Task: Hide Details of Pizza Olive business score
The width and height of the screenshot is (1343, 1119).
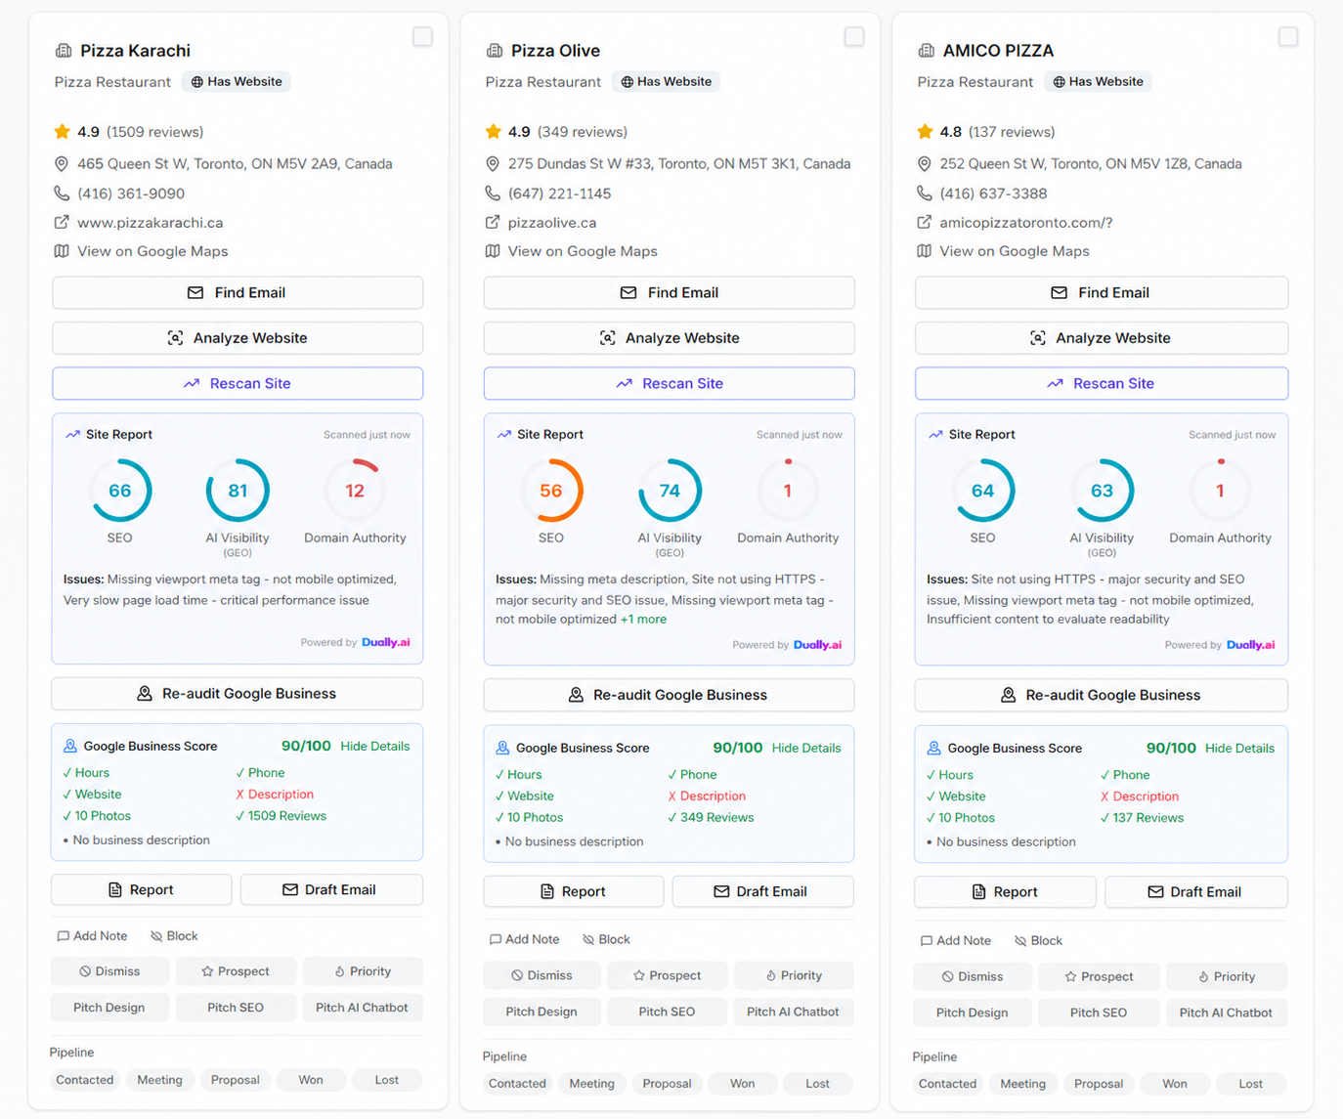Action: (806, 748)
